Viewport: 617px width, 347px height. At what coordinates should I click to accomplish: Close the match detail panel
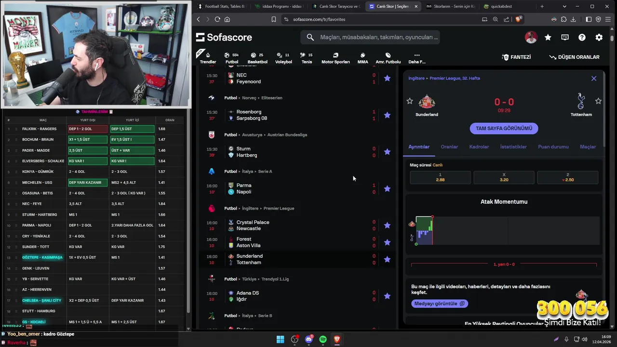pyautogui.click(x=594, y=78)
